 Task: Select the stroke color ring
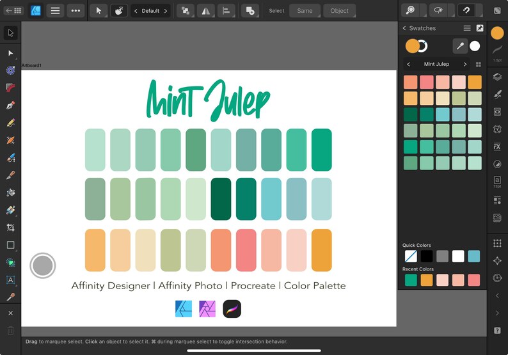(x=423, y=46)
